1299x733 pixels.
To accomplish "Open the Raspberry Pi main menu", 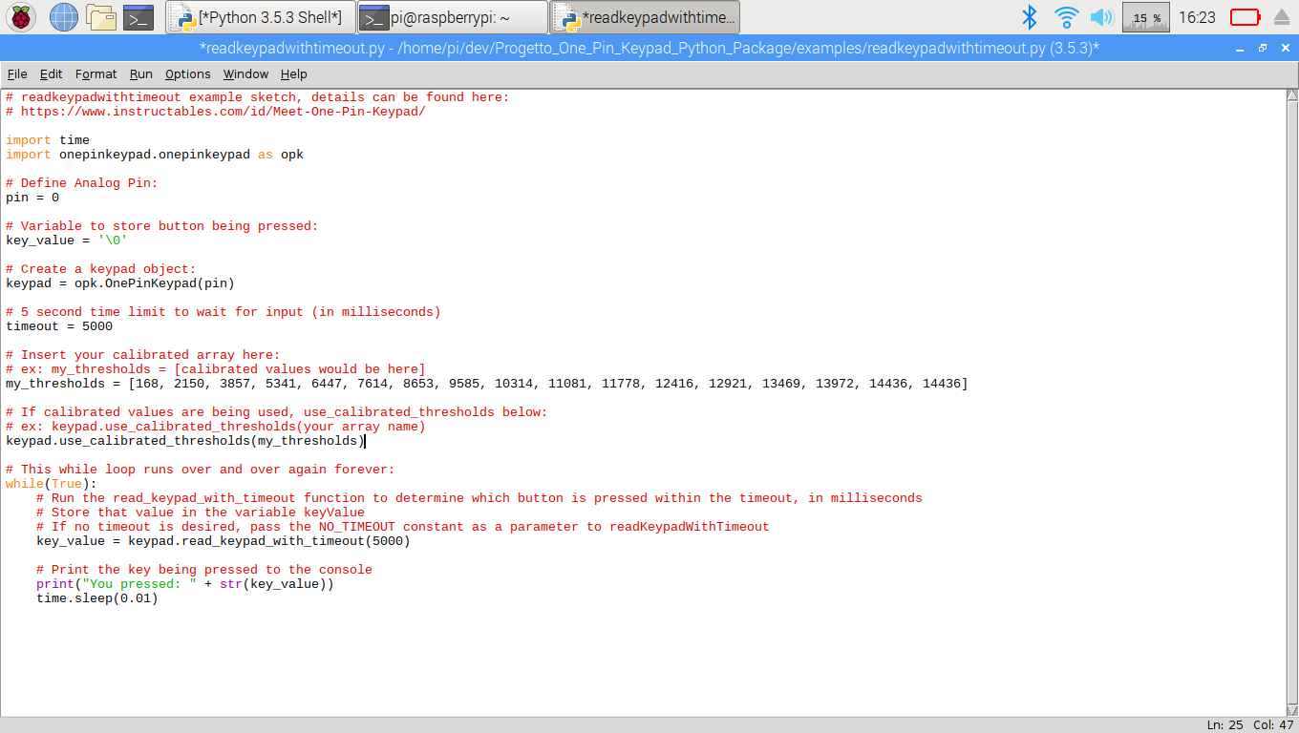I will 23,16.
